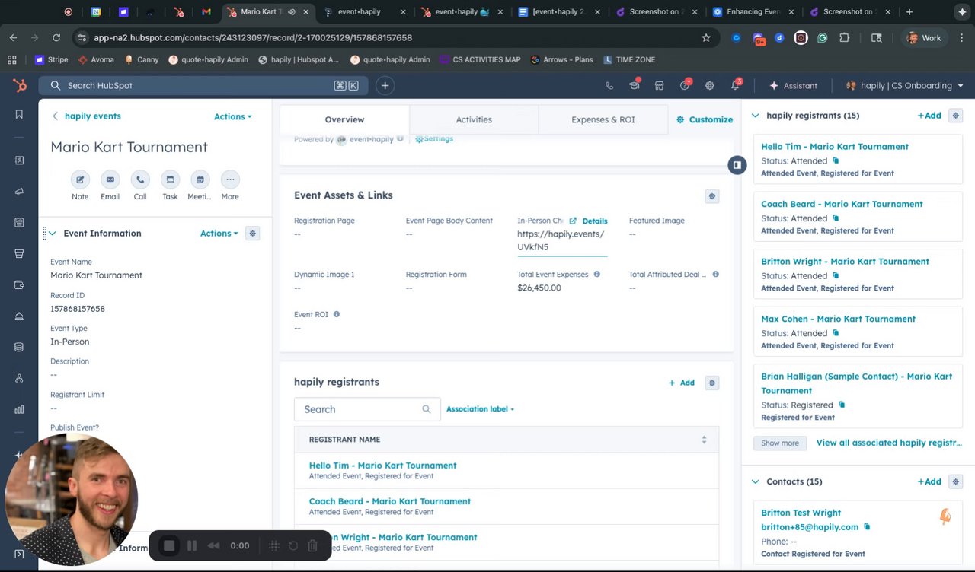Pause the screen recording
Screen dimensions: 975x572
(x=192, y=545)
